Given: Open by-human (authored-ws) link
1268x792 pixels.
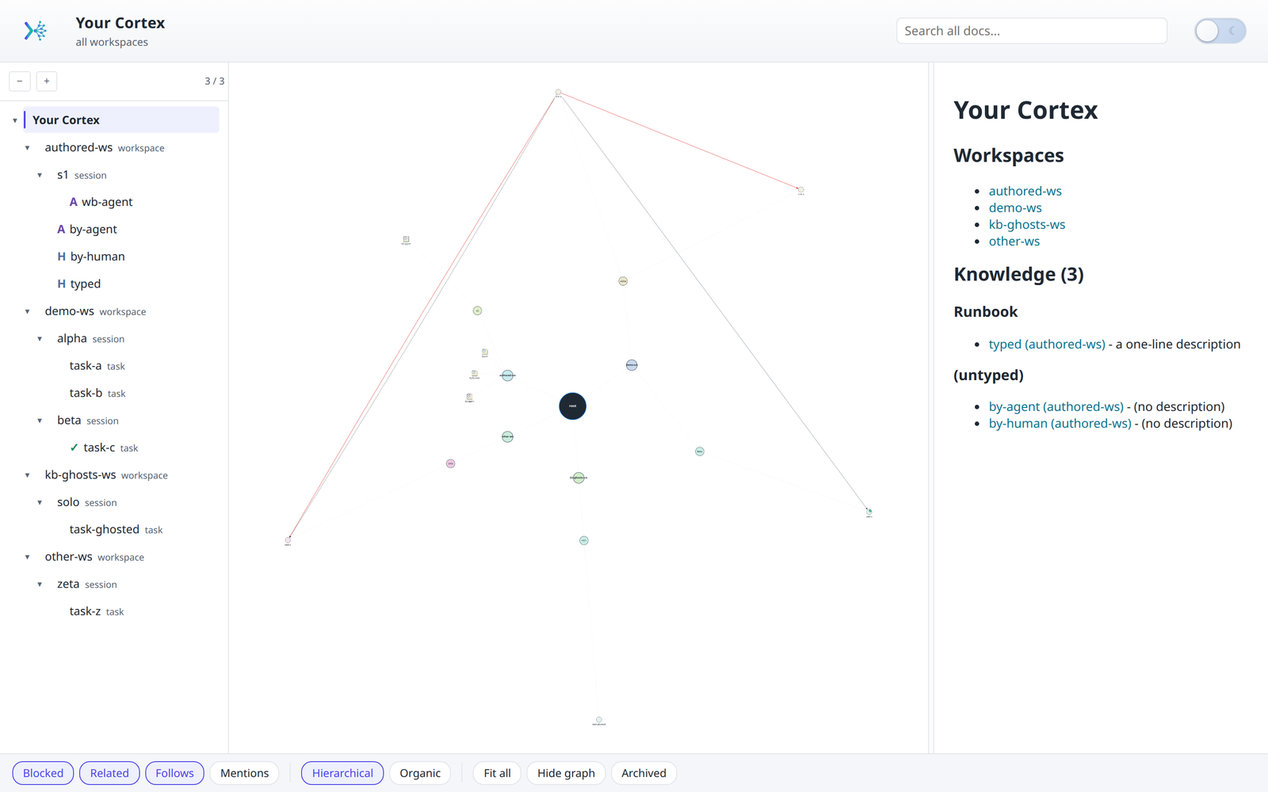Looking at the screenshot, I should (x=1060, y=423).
